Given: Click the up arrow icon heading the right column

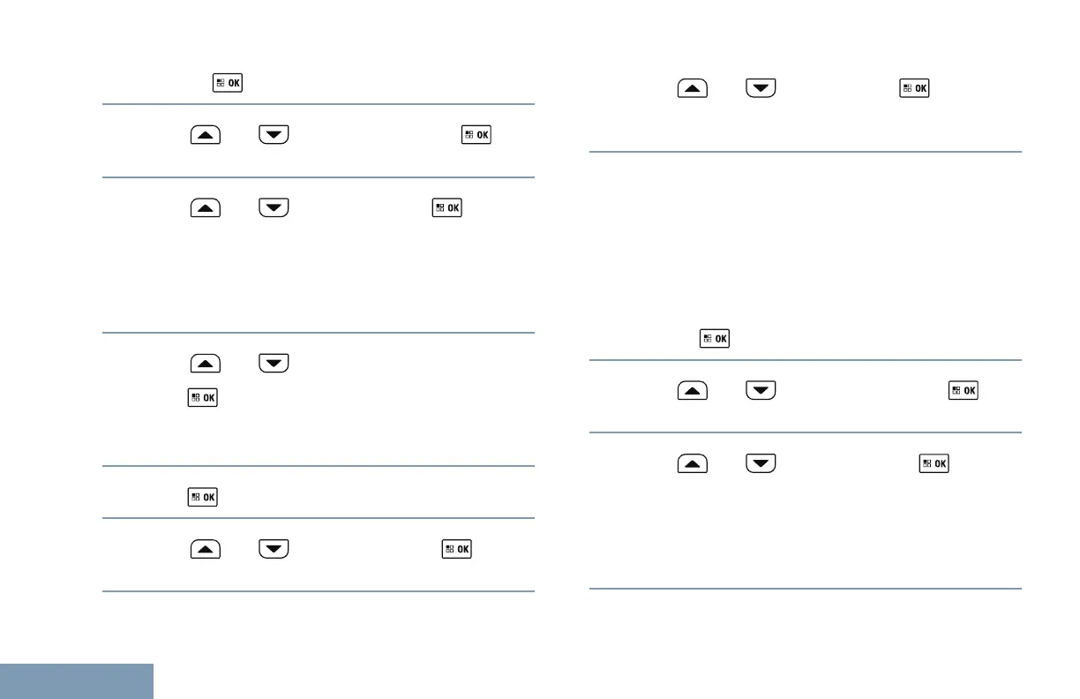Looking at the screenshot, I should click(x=693, y=88).
